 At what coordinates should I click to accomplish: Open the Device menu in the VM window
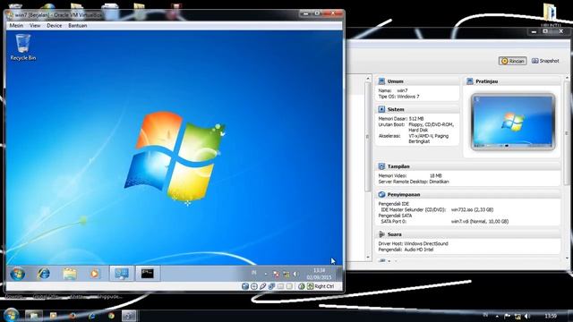pos(54,26)
